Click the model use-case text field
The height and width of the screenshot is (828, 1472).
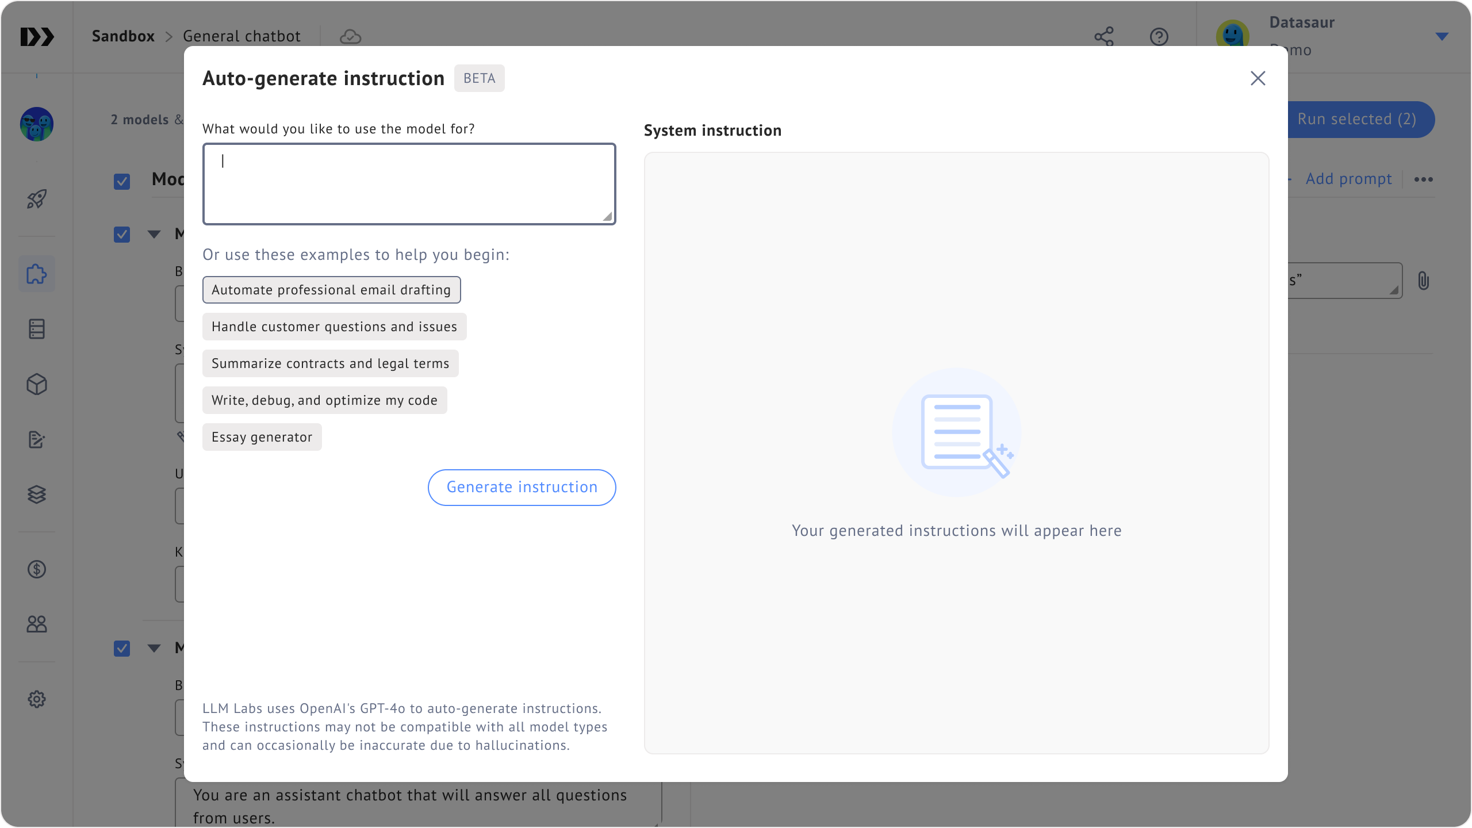tap(409, 184)
